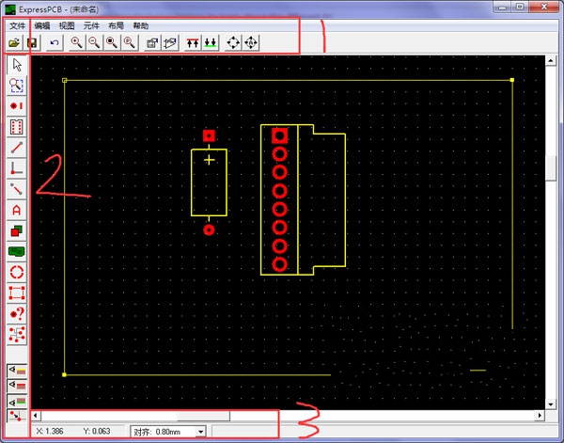Select the round red pad below the capacitor

209,229
